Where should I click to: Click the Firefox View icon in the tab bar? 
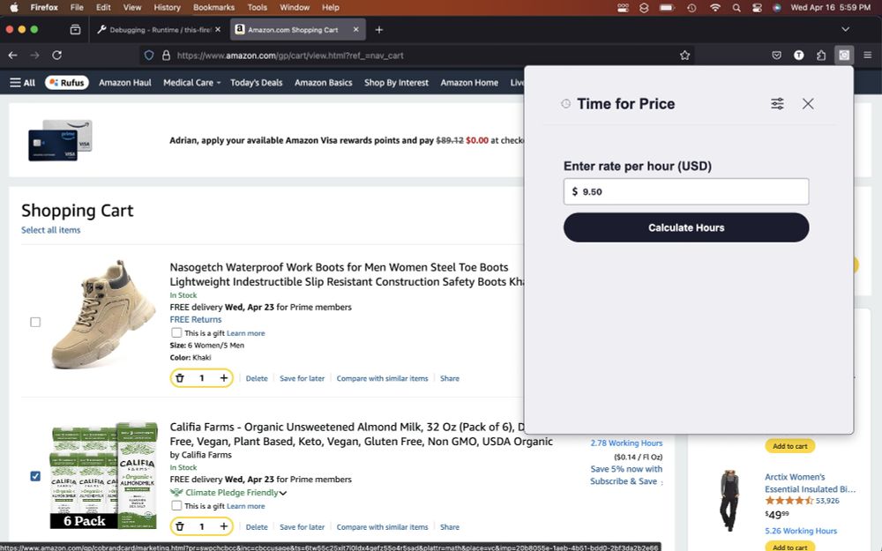point(75,30)
